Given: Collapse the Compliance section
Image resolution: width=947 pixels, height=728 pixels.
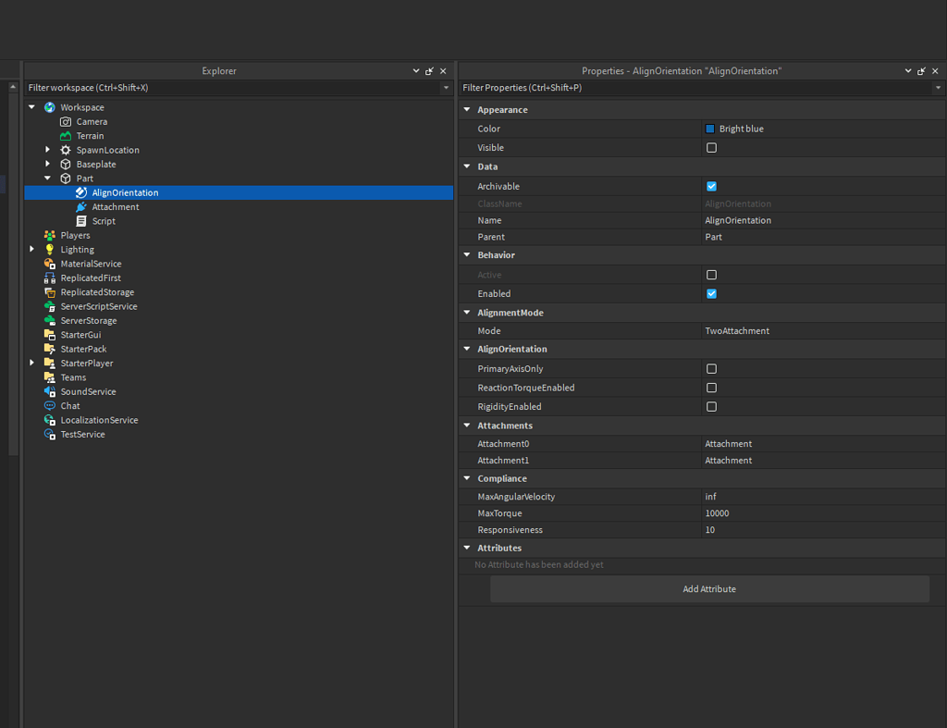Looking at the screenshot, I should tap(467, 478).
